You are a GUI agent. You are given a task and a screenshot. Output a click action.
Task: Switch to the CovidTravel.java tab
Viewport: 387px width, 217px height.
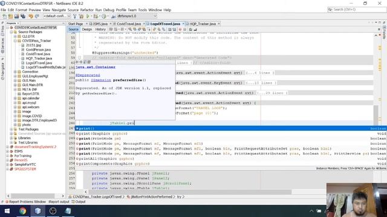128,24
